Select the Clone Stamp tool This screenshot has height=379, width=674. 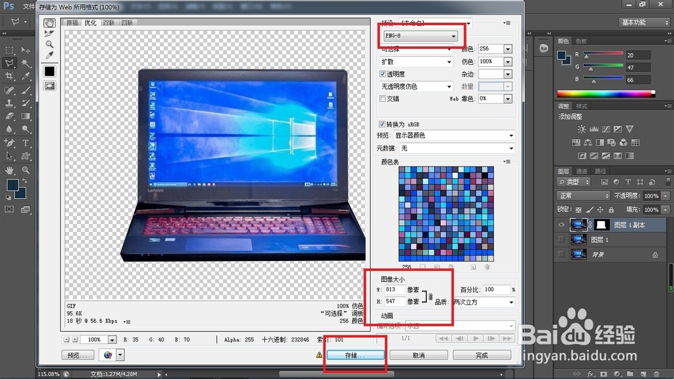(9, 103)
